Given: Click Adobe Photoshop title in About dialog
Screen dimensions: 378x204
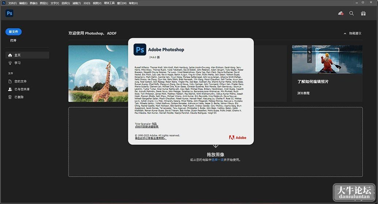Looking at the screenshot, I should 166,50.
